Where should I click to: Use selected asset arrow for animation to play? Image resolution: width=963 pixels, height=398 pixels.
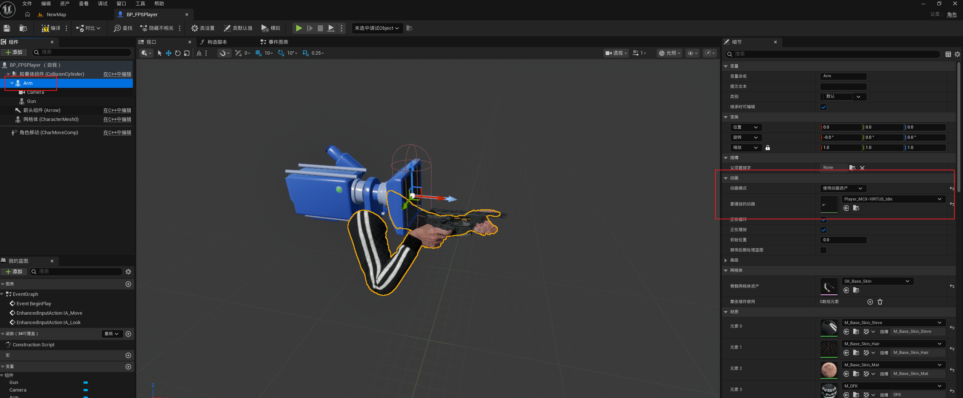[x=846, y=208]
